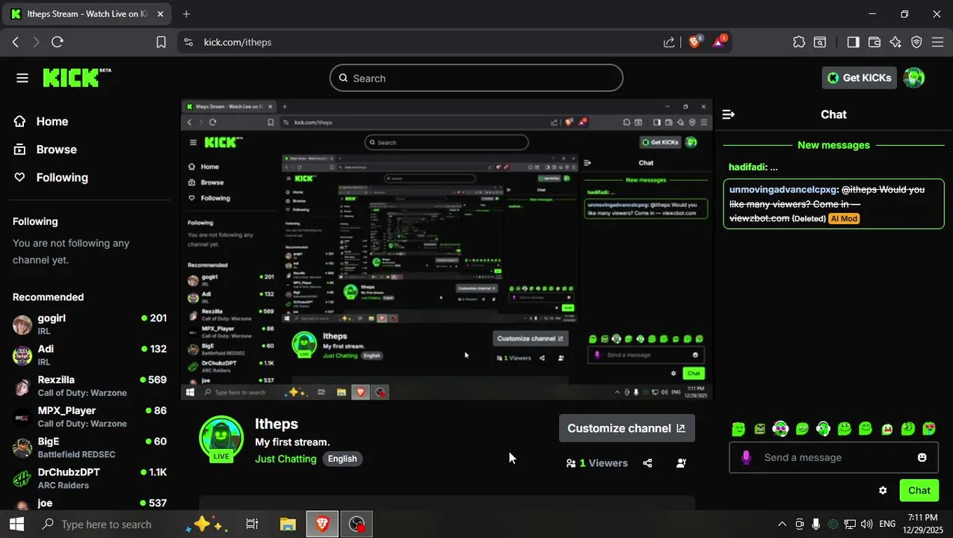
Task: Select the second emote in the quick emote row
Action: pos(760,429)
